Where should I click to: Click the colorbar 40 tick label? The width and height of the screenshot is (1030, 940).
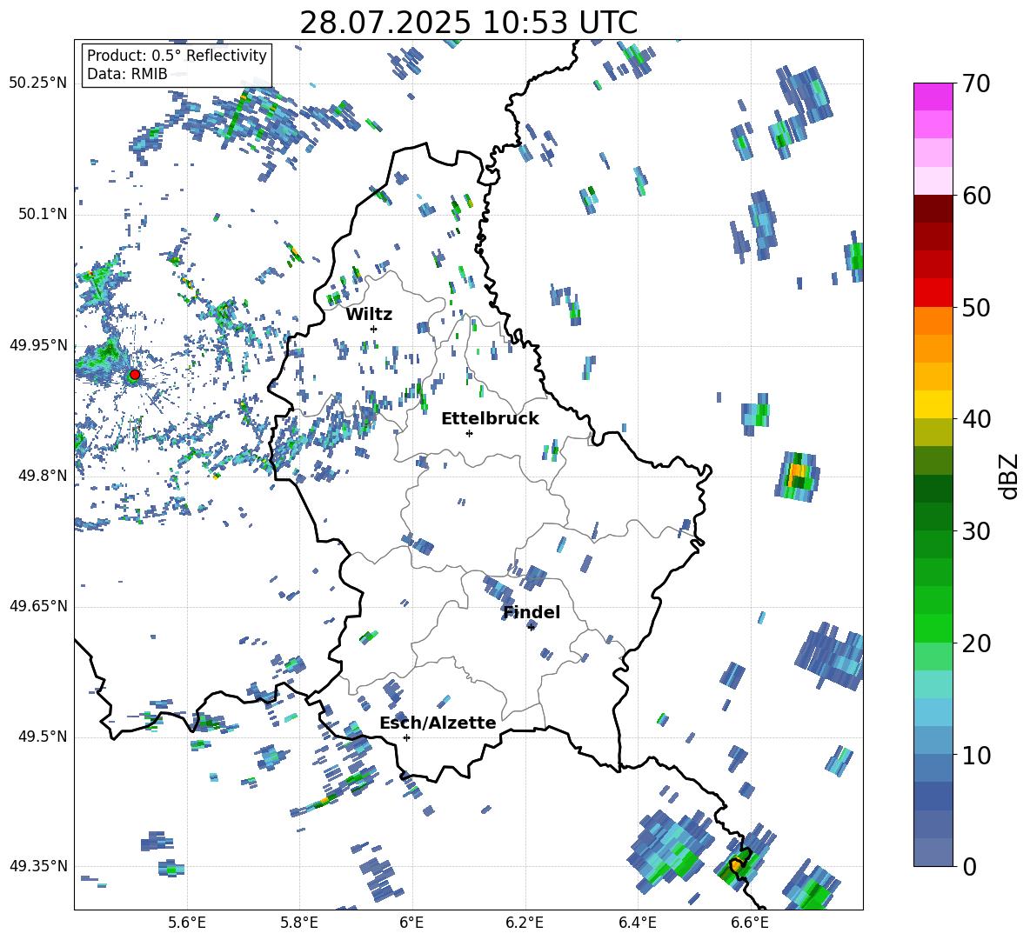coord(976,419)
